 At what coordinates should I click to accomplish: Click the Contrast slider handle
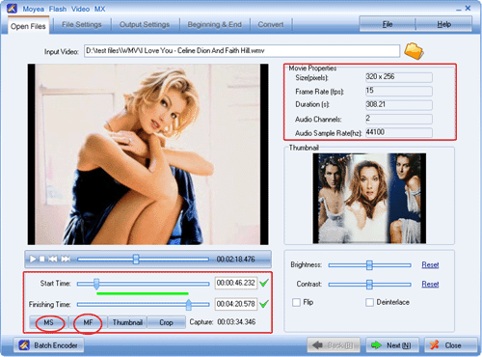coord(369,285)
